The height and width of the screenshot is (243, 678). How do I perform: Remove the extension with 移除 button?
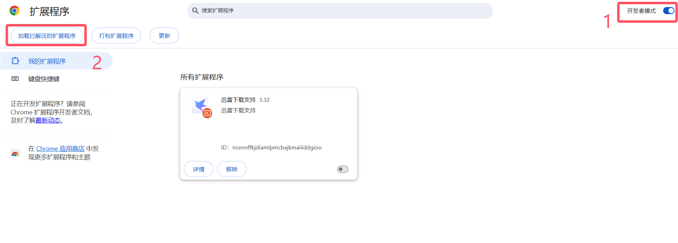pos(232,169)
